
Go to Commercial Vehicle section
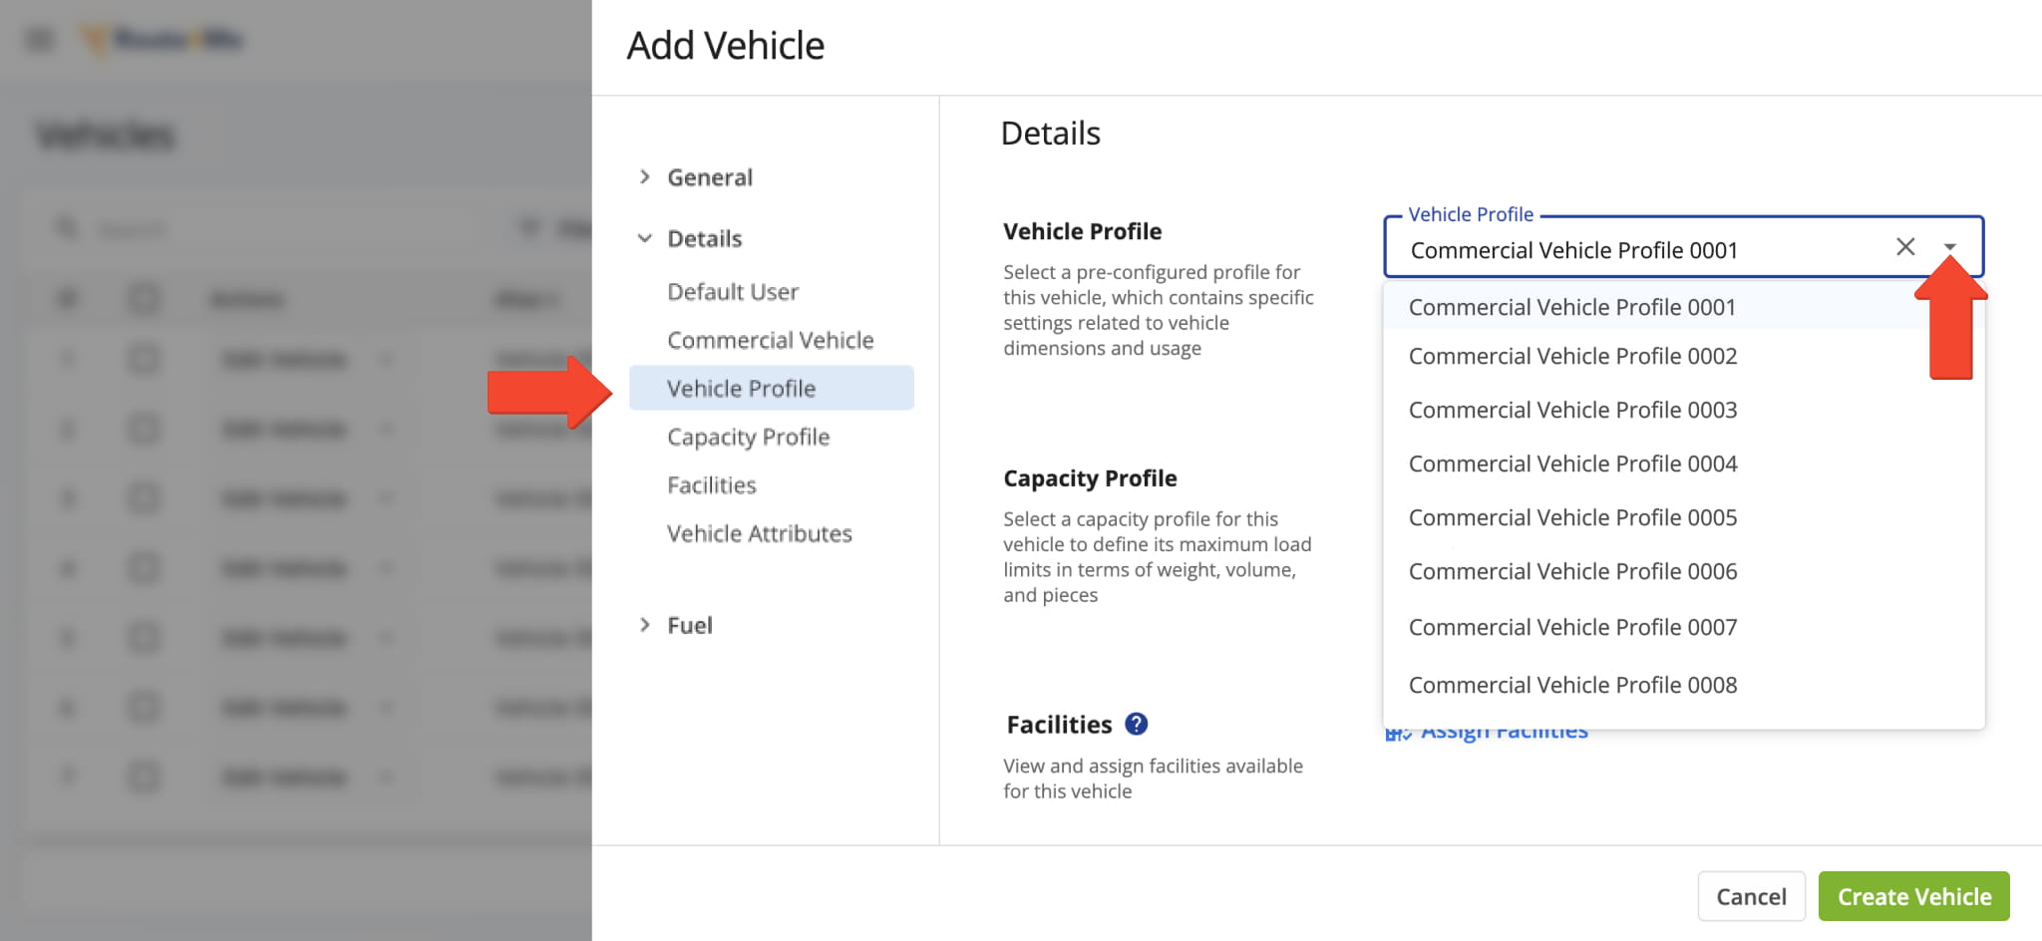click(x=770, y=341)
